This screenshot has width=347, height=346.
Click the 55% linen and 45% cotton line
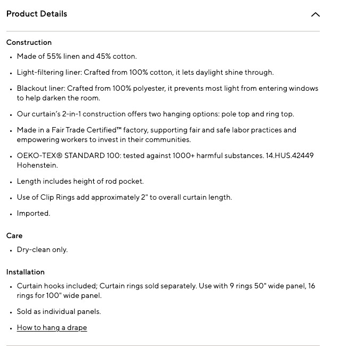pyautogui.click(x=77, y=56)
